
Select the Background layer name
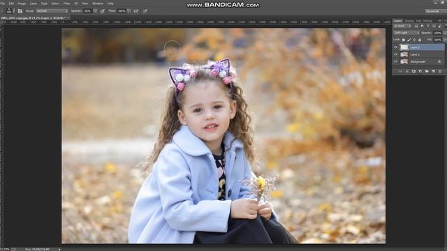pyautogui.click(x=418, y=61)
